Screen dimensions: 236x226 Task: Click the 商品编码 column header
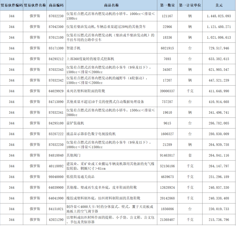pos(56,5)
